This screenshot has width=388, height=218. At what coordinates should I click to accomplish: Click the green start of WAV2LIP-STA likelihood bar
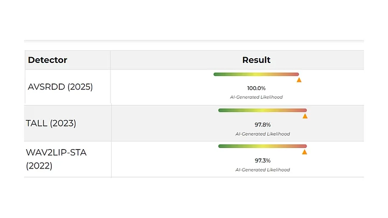(x=221, y=146)
